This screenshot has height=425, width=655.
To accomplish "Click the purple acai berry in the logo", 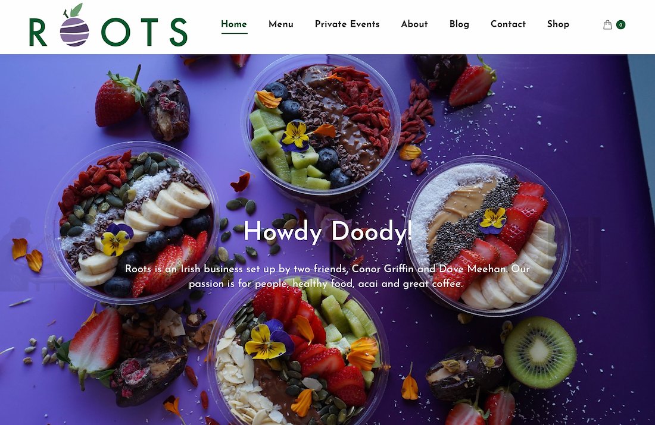I will pos(74,32).
